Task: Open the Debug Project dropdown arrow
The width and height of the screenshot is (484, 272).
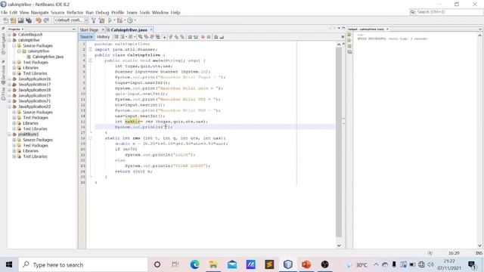Action: (x=124, y=20)
